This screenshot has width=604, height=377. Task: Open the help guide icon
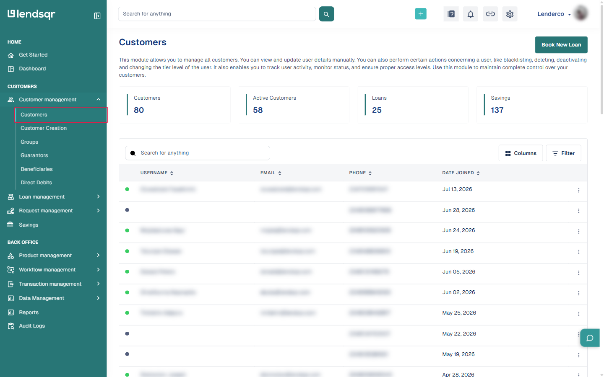point(451,14)
